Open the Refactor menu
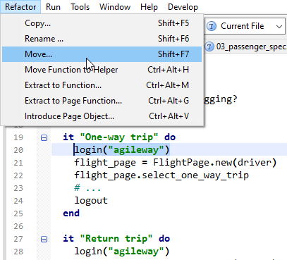Image resolution: width=287 pixels, height=260 pixels. (20, 7)
